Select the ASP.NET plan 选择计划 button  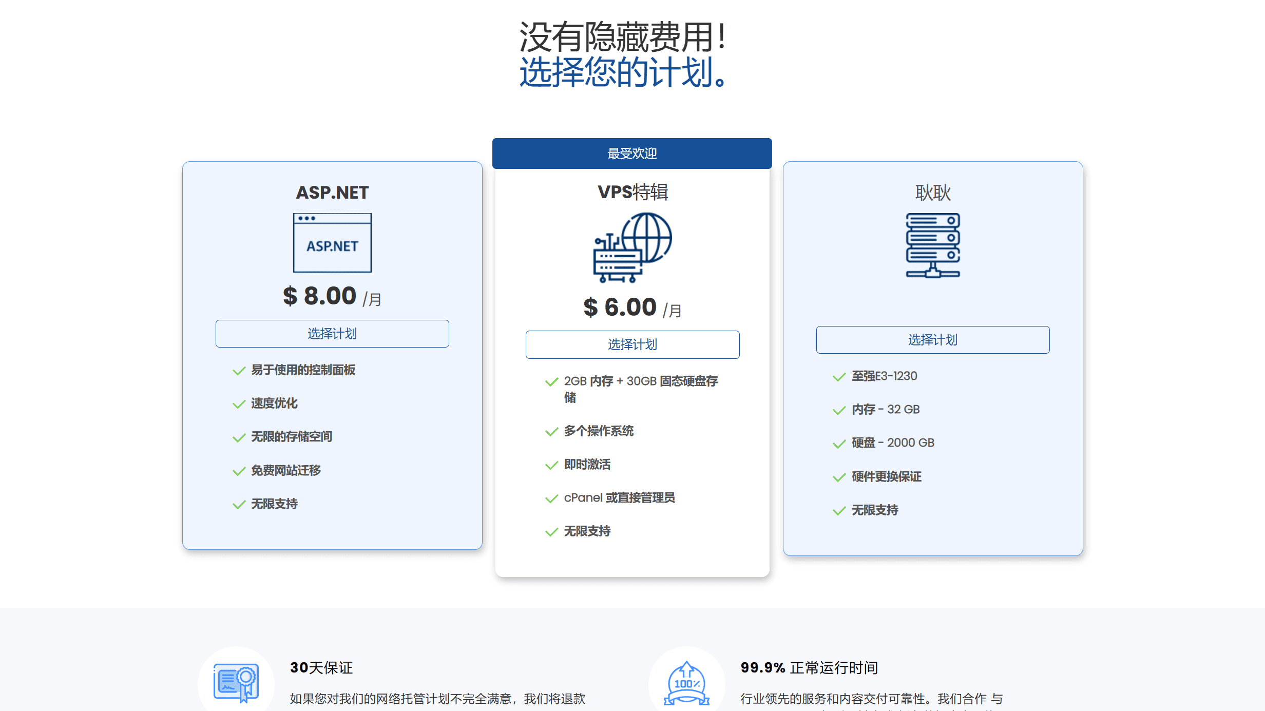332,334
